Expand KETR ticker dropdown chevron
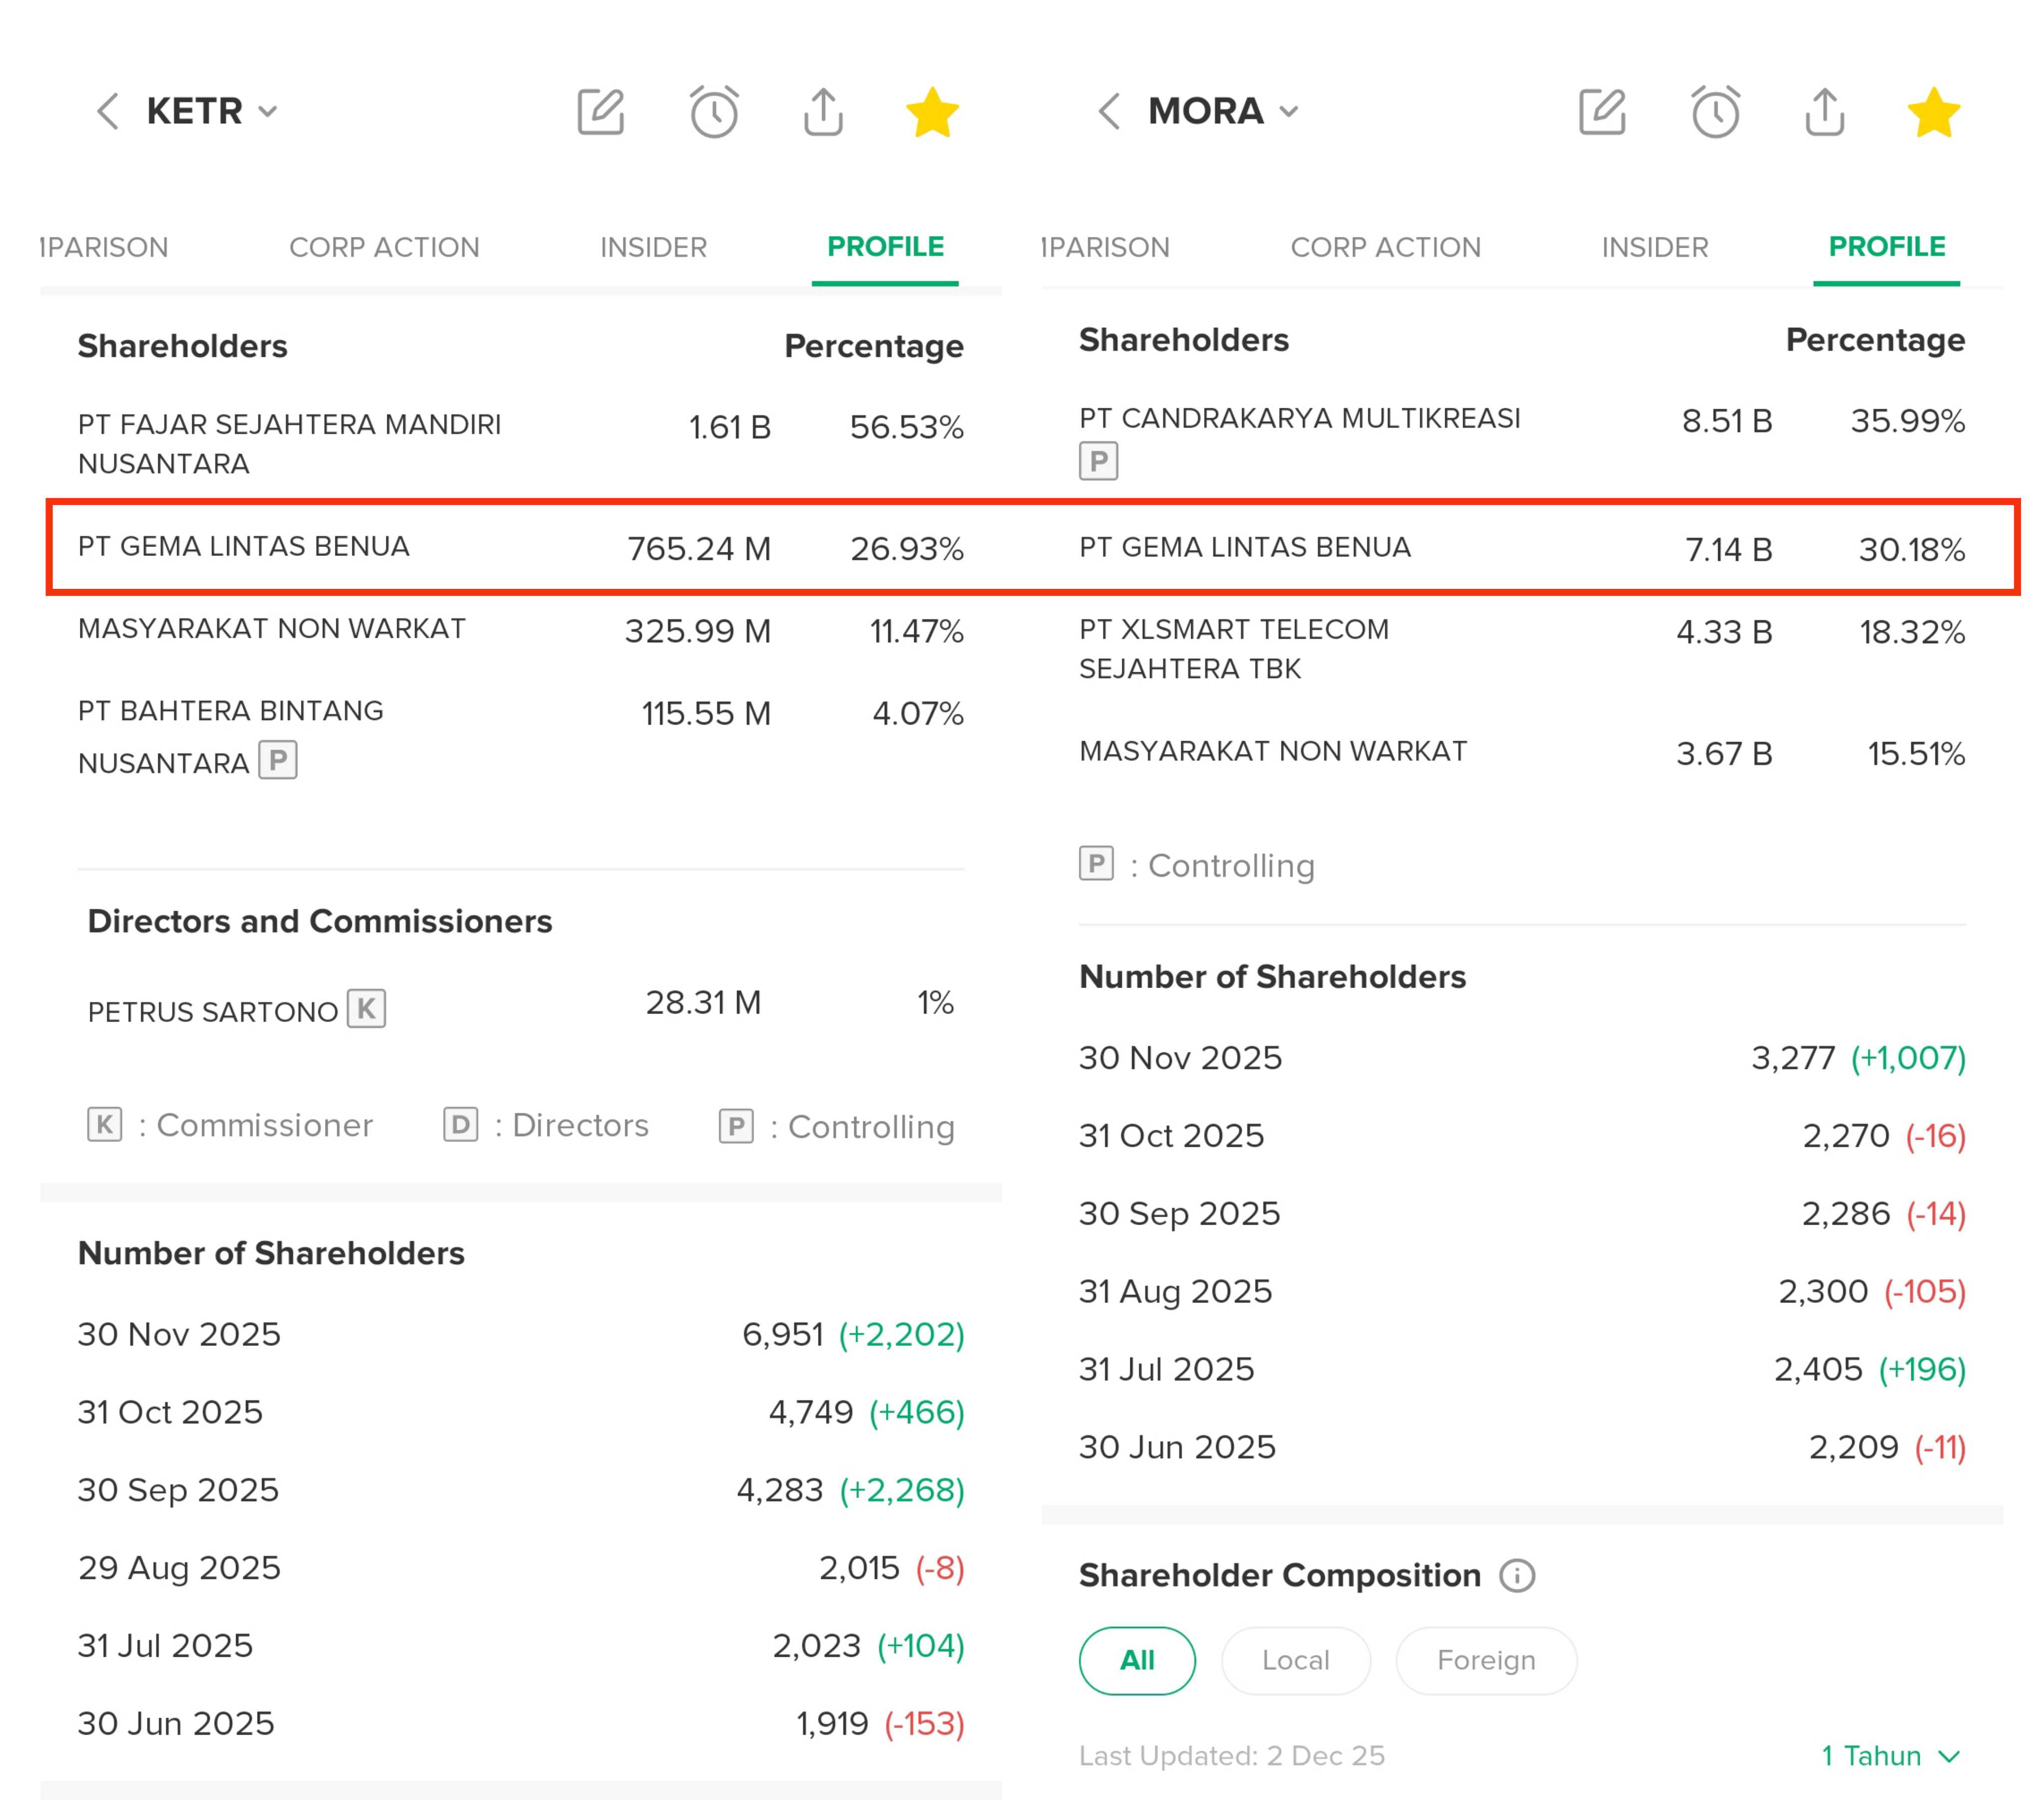Screen dimensions: 2044x1800 click(267, 111)
